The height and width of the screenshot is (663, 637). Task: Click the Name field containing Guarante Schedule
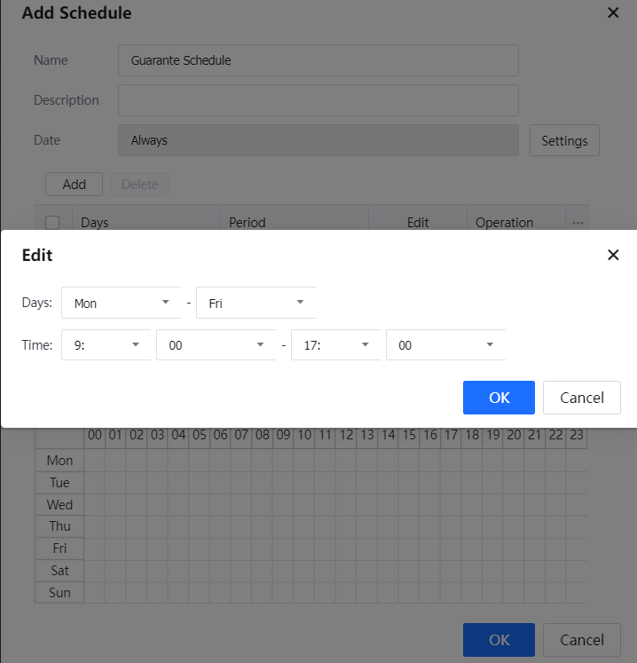318,60
